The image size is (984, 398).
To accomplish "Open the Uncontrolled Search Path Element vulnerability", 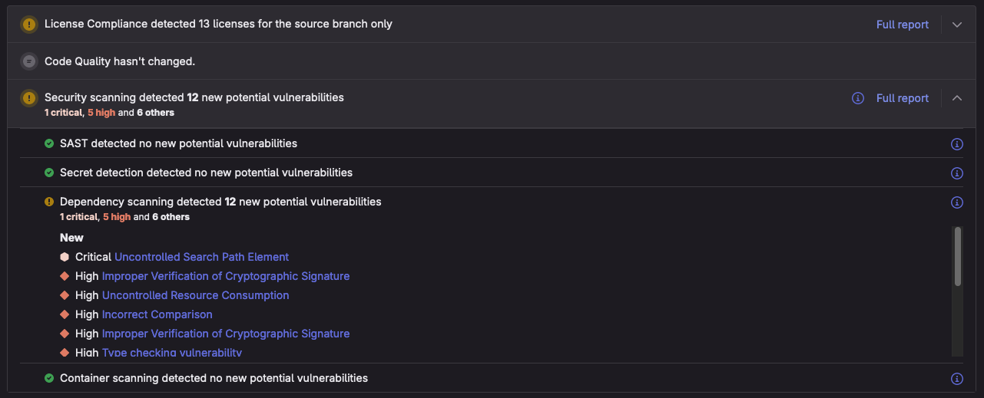I will click(x=201, y=257).
